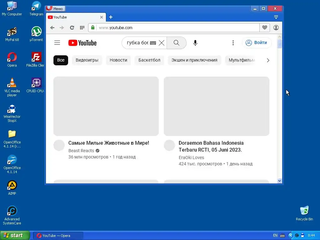Select the CPUID CPU-Z desktop icon

[36, 85]
